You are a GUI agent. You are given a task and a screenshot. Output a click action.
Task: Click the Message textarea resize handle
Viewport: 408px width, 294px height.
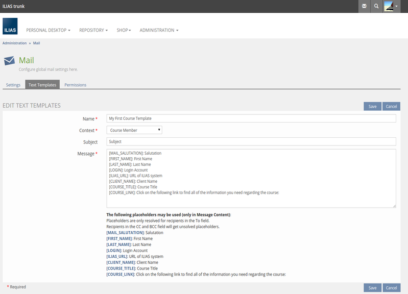(x=394, y=206)
